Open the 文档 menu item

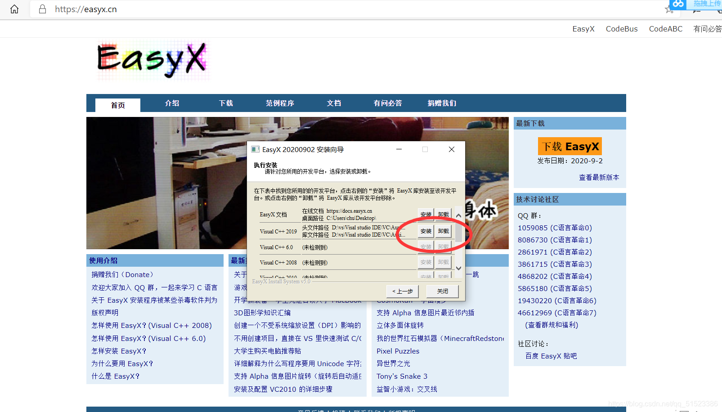334,103
